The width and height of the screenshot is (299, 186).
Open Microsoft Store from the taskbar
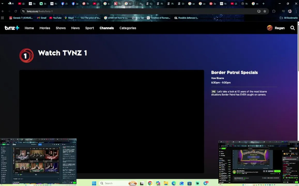[x=189, y=183]
